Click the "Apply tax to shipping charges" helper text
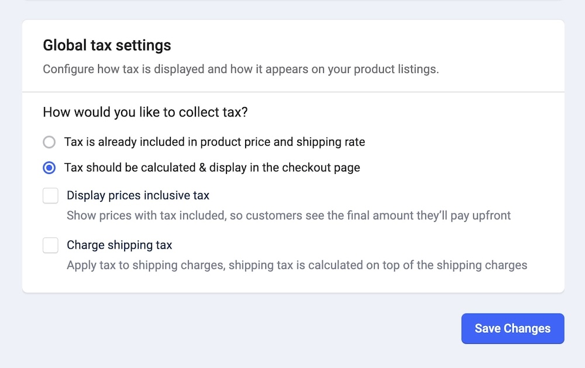This screenshot has width=585, height=368. [x=146, y=265]
